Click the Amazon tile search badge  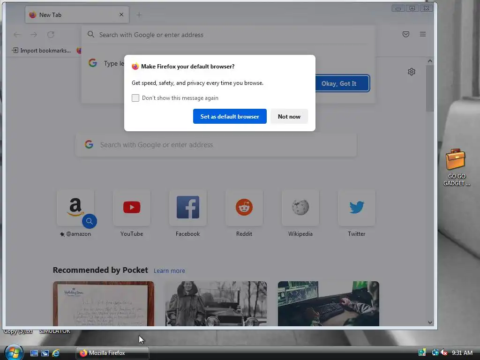(x=90, y=221)
